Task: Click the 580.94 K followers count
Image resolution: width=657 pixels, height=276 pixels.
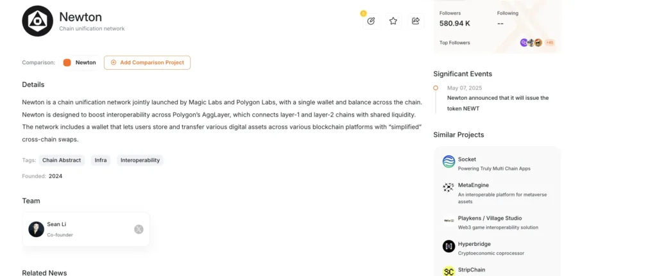Action: pyautogui.click(x=455, y=24)
